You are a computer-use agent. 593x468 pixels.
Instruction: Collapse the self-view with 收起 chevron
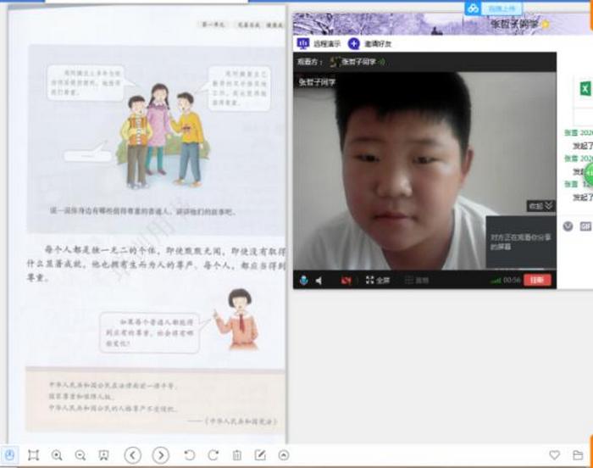tap(540, 206)
